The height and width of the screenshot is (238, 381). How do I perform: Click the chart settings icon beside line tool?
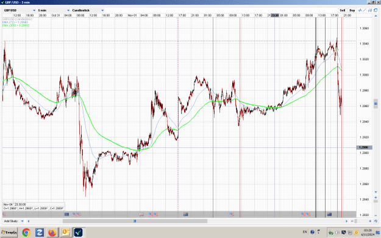coord(370,10)
